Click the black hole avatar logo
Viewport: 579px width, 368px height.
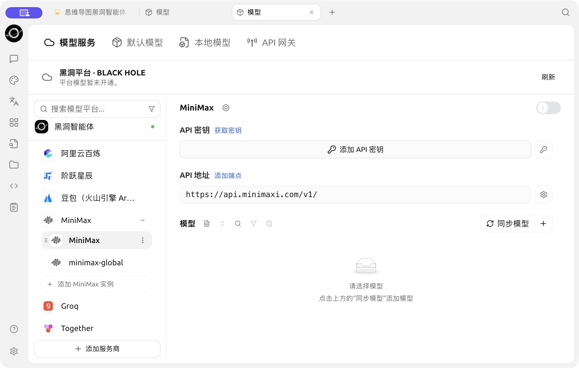(x=14, y=33)
